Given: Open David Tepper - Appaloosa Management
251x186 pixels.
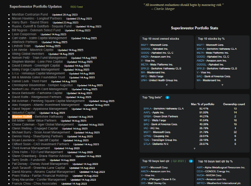Looking at the screenshot, I should [x=40, y=109].
